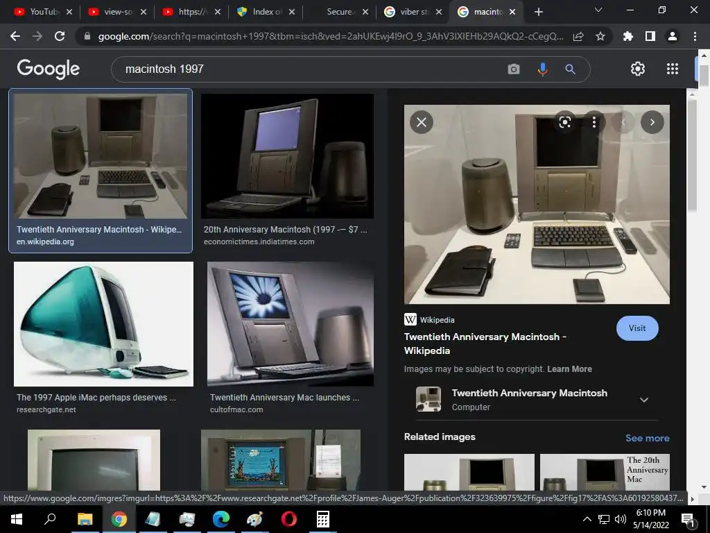The width and height of the screenshot is (710, 533).
Task: Open the teal iMac researchgate image
Action: [x=104, y=324]
